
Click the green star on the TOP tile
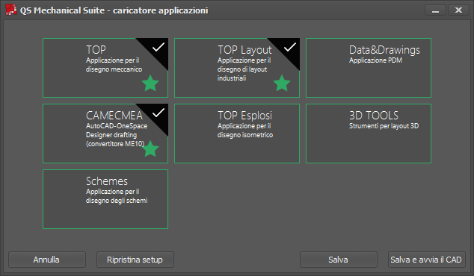coord(150,84)
